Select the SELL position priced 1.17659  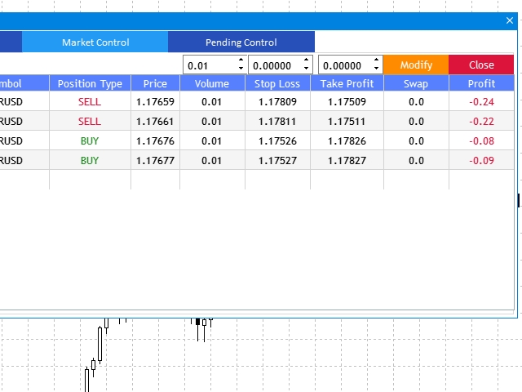point(257,101)
